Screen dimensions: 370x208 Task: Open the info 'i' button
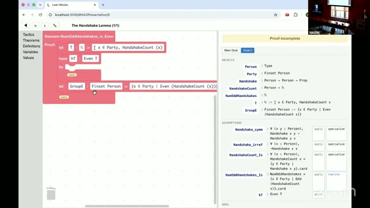coord(45,25)
